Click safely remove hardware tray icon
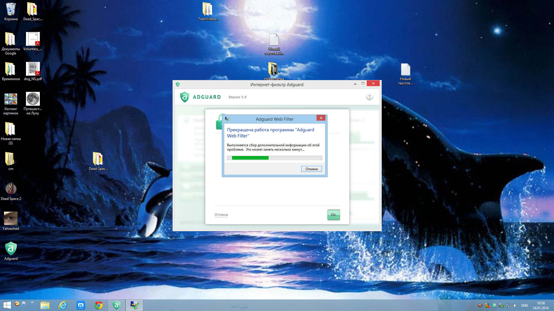The image size is (554, 311). point(501,306)
